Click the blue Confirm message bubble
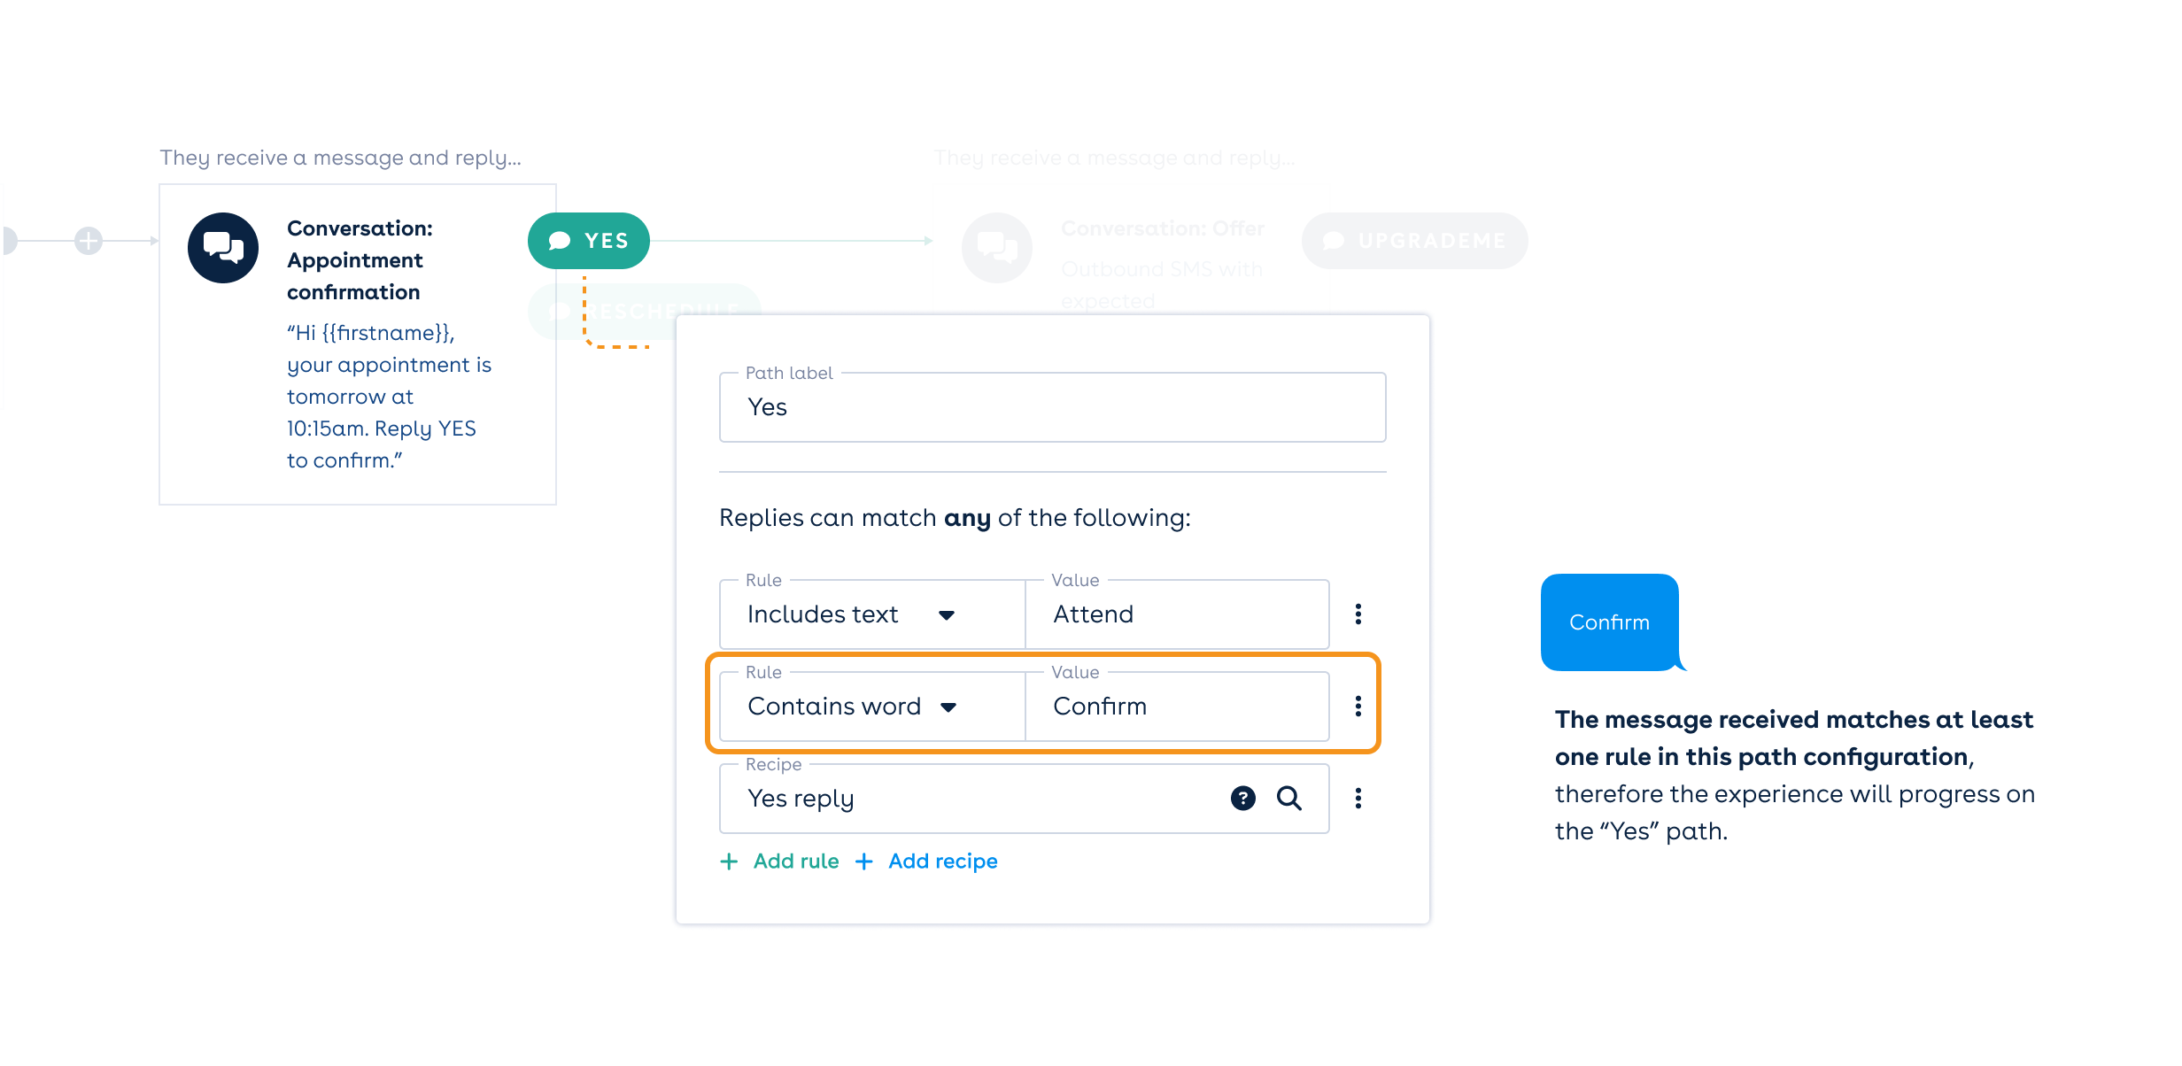The image size is (2182, 1066). [x=1609, y=622]
